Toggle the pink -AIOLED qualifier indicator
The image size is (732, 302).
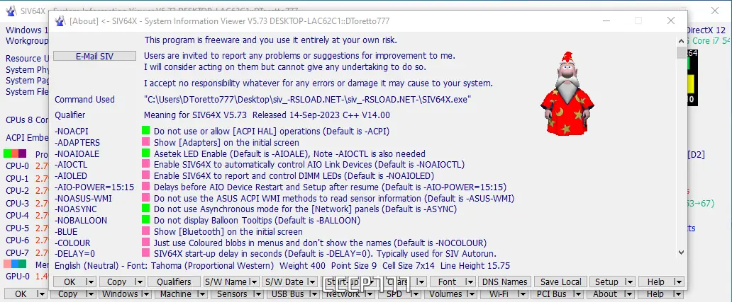coord(145,175)
